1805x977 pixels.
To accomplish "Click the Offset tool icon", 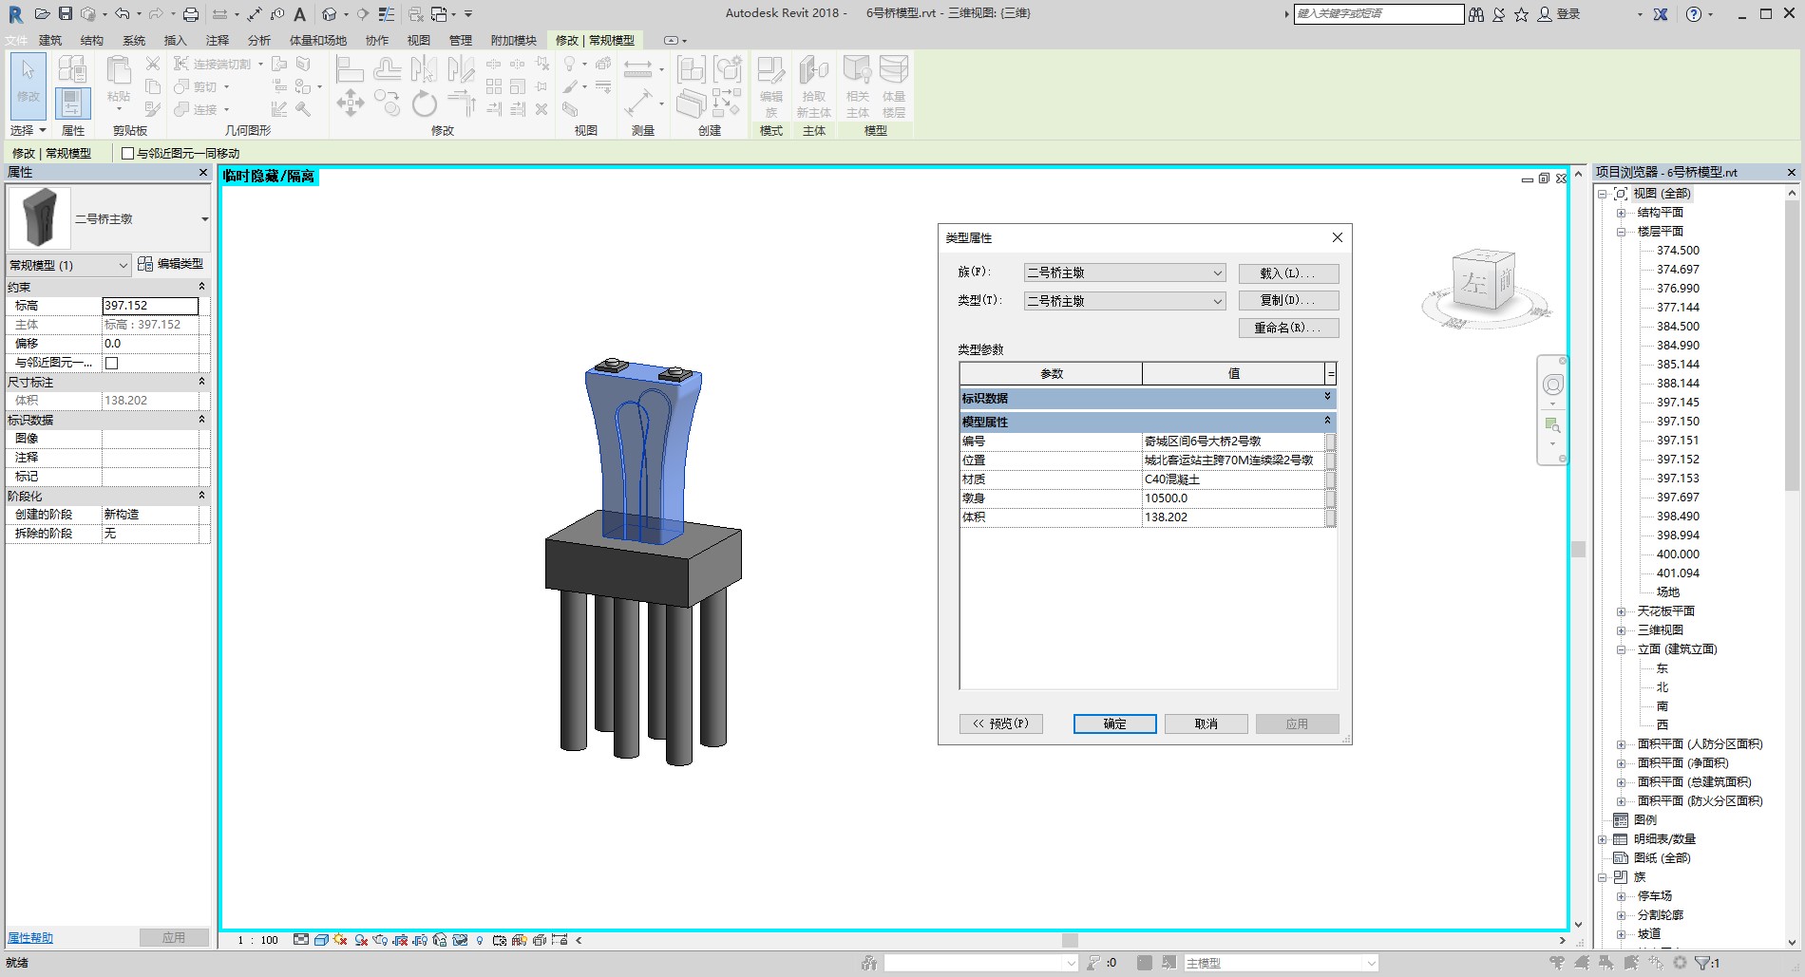I will coord(387,68).
